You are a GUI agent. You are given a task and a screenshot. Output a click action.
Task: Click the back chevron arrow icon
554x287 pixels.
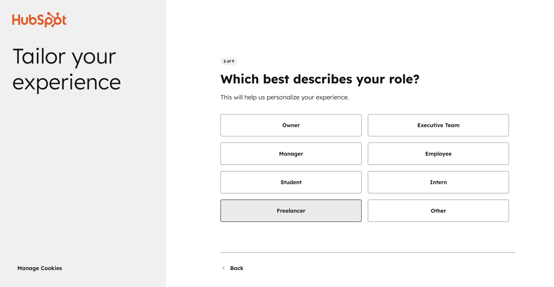pyautogui.click(x=224, y=268)
